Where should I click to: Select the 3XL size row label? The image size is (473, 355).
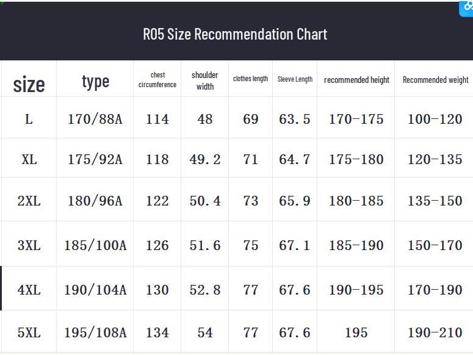pos(29,245)
